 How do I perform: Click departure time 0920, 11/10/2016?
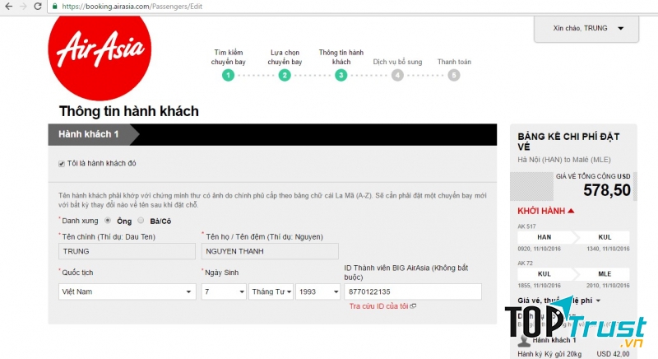(539, 249)
